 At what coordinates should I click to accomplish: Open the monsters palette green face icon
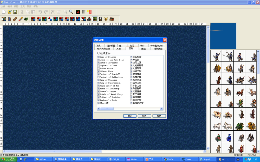click(95, 19)
